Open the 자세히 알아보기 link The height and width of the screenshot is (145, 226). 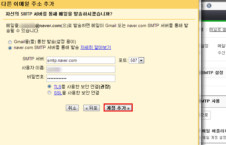click(96, 47)
